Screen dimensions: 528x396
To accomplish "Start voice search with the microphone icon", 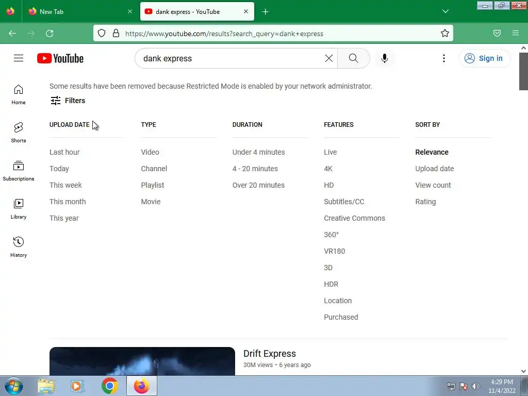I will point(385,58).
